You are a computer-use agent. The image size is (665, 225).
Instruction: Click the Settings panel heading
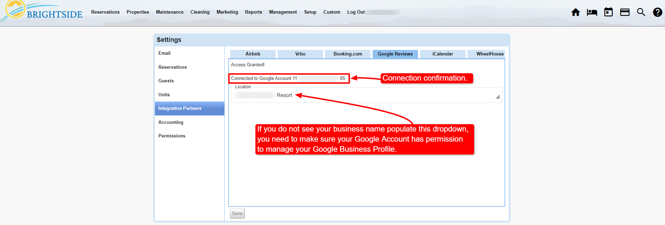click(169, 40)
